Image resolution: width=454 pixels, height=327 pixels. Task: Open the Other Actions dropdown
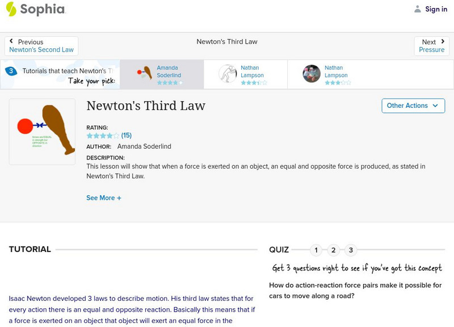coord(413,106)
